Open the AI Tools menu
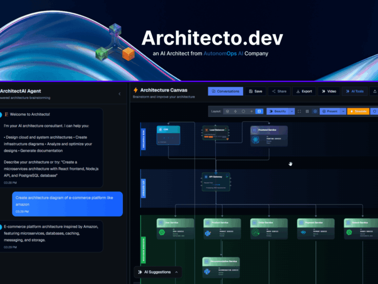Screen dimensions: 378x284 (x=354, y=92)
